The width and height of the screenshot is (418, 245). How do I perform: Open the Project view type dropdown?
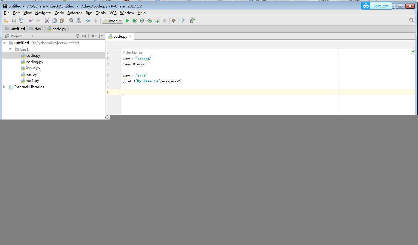[32, 36]
